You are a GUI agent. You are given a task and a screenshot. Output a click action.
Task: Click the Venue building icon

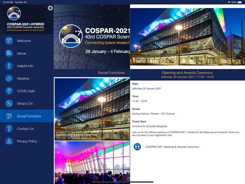[x=9, y=53]
